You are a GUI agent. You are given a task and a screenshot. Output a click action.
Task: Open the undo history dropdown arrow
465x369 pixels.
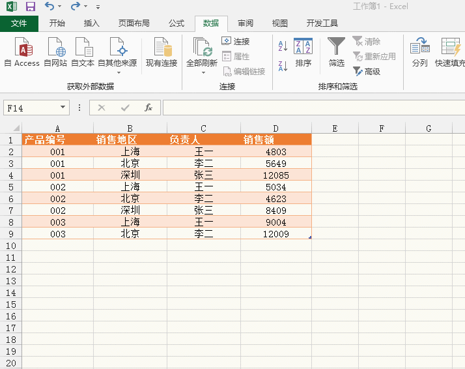(60, 7)
